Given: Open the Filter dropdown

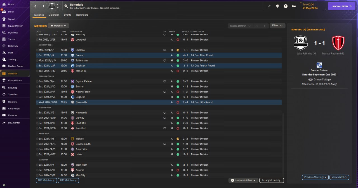Looking at the screenshot, I should click(277, 25).
